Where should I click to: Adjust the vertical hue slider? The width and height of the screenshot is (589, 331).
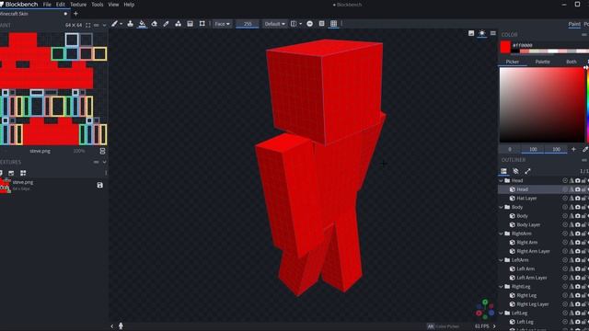coord(587,105)
